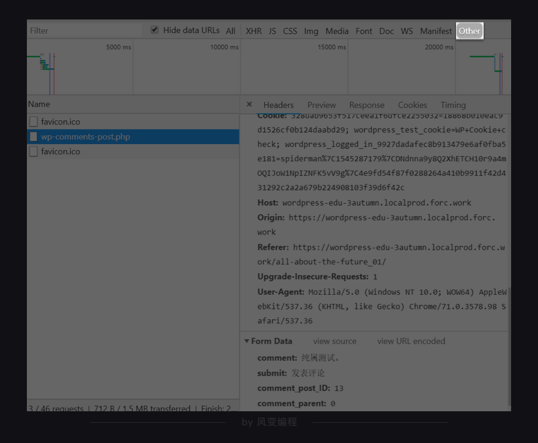Filter requests by Doc
The width and height of the screenshot is (538, 443).
point(386,31)
